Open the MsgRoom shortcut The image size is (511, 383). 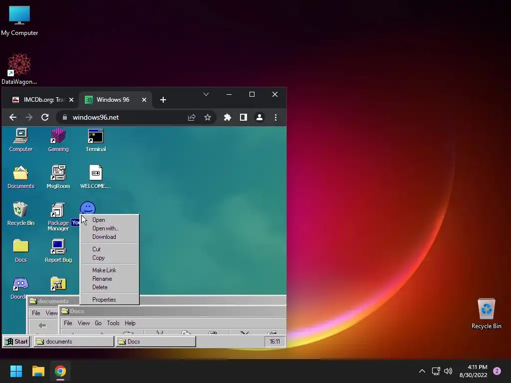coord(58,177)
